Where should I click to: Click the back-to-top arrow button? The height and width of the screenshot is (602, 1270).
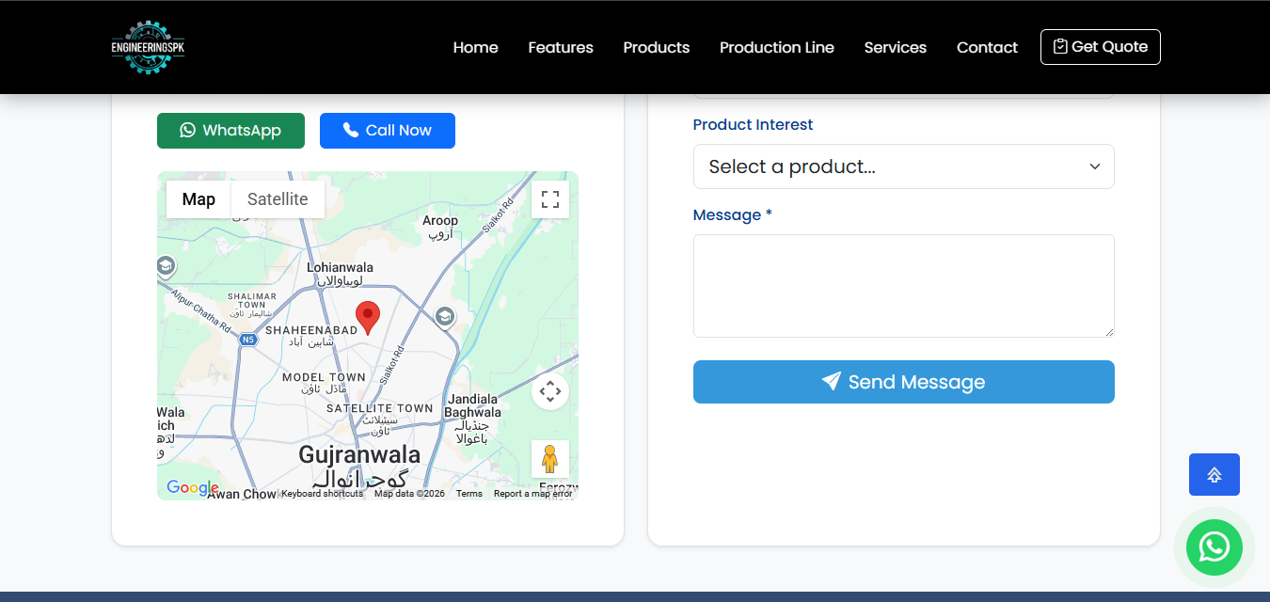[x=1214, y=474]
